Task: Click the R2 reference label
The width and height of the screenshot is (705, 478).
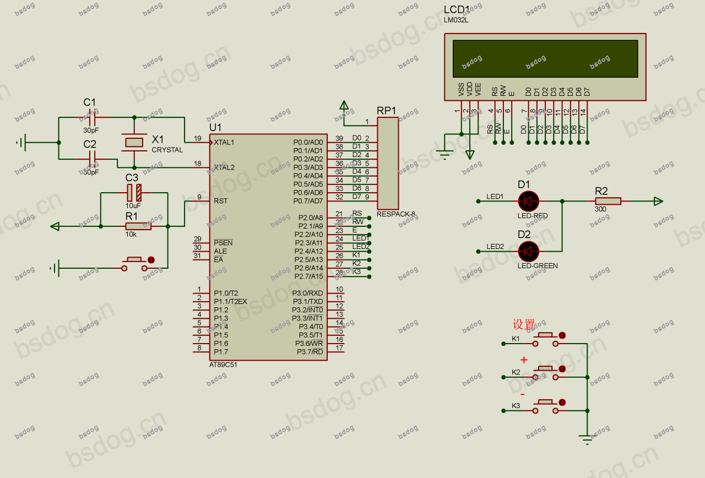Action: pos(601,191)
